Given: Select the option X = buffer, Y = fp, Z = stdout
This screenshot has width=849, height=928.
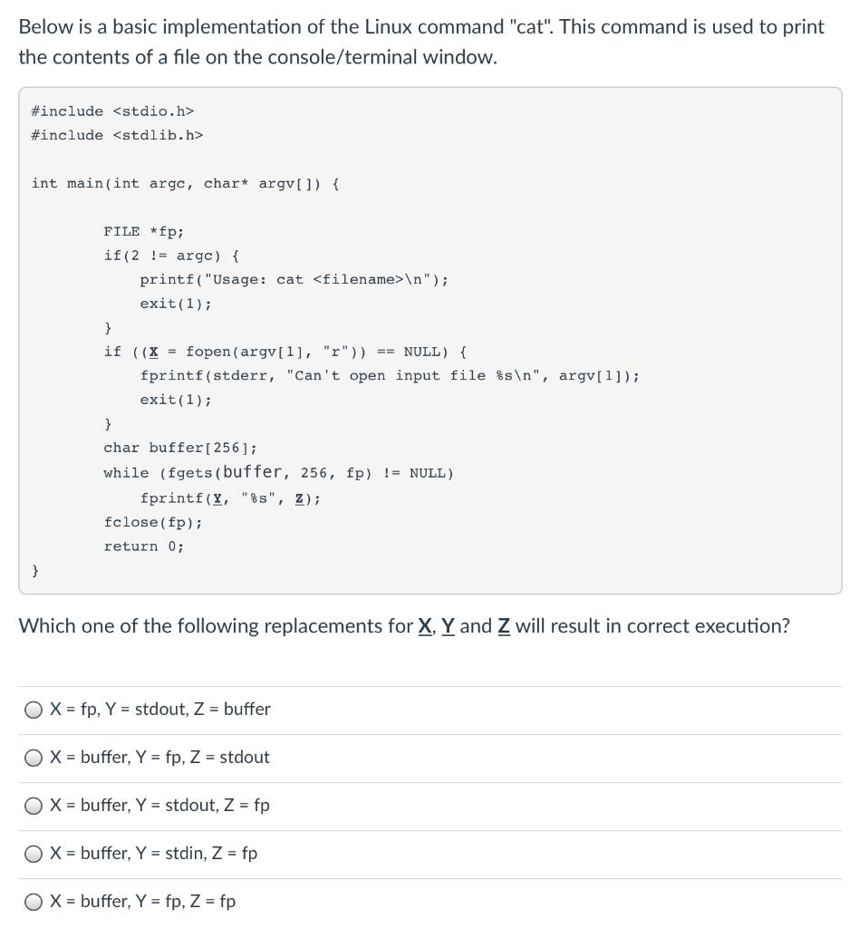Looking at the screenshot, I should click(x=159, y=757).
